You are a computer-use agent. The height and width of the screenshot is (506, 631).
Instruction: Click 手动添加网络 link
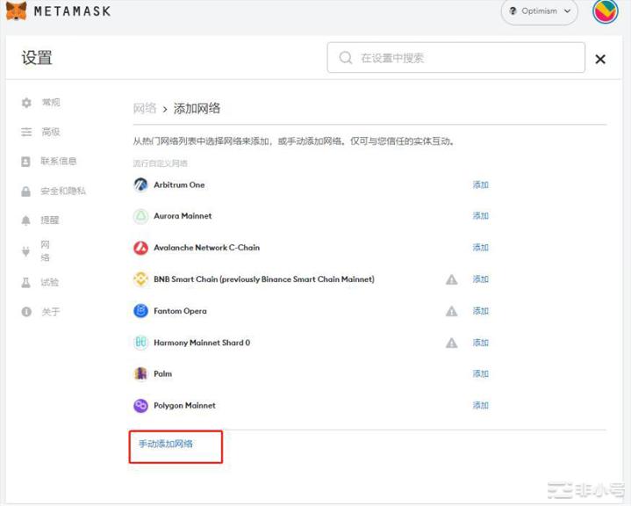(166, 445)
